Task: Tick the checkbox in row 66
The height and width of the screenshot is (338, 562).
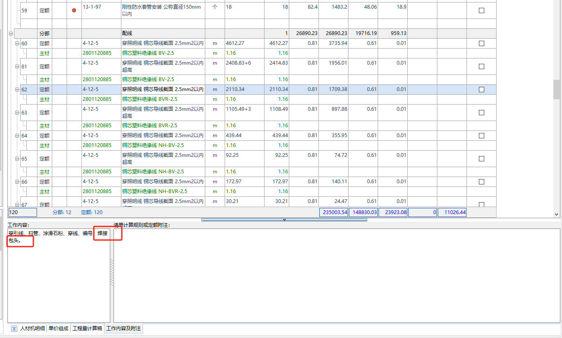Action: [481, 182]
